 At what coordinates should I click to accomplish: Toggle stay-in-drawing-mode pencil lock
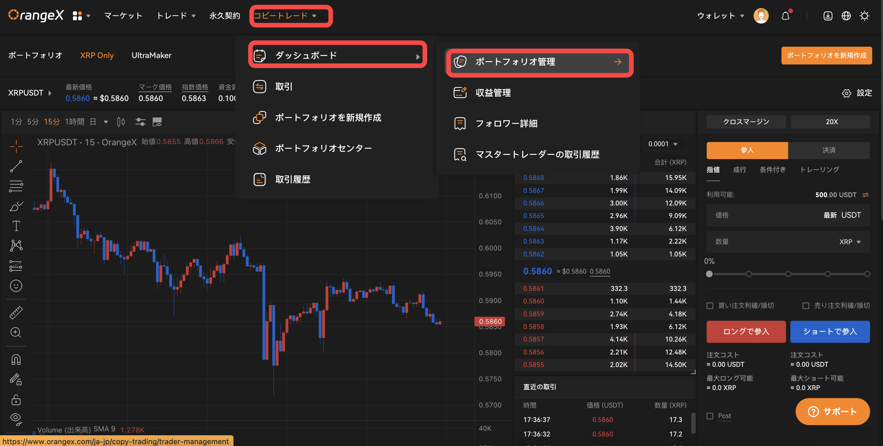tap(16, 379)
